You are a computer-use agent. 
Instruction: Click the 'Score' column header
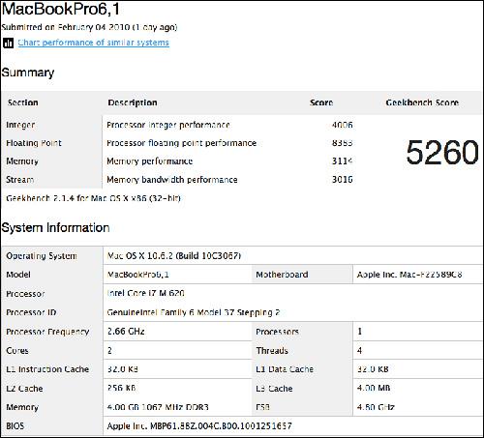pos(321,102)
